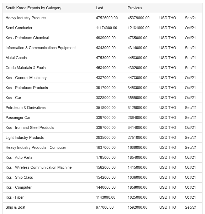Open Heavy Industry Products - Computer link
Image resolution: width=205 pixels, height=214 pixels.
36,147
